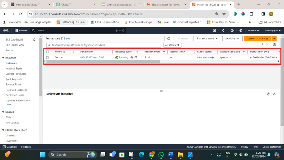
Task: Open EC2 Dashboard in sidebar
Action: tap(14, 40)
